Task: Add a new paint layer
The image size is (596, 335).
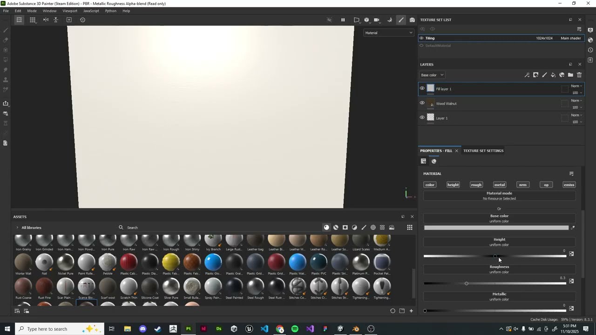Action: [544, 75]
